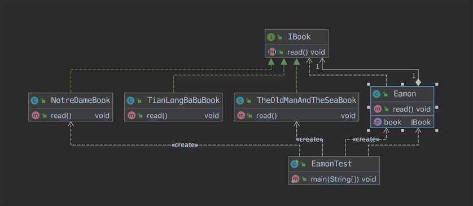Click the method icon in the main(String[]) row
Image resolution: width=473 pixels, height=206 pixels.
coord(295,179)
